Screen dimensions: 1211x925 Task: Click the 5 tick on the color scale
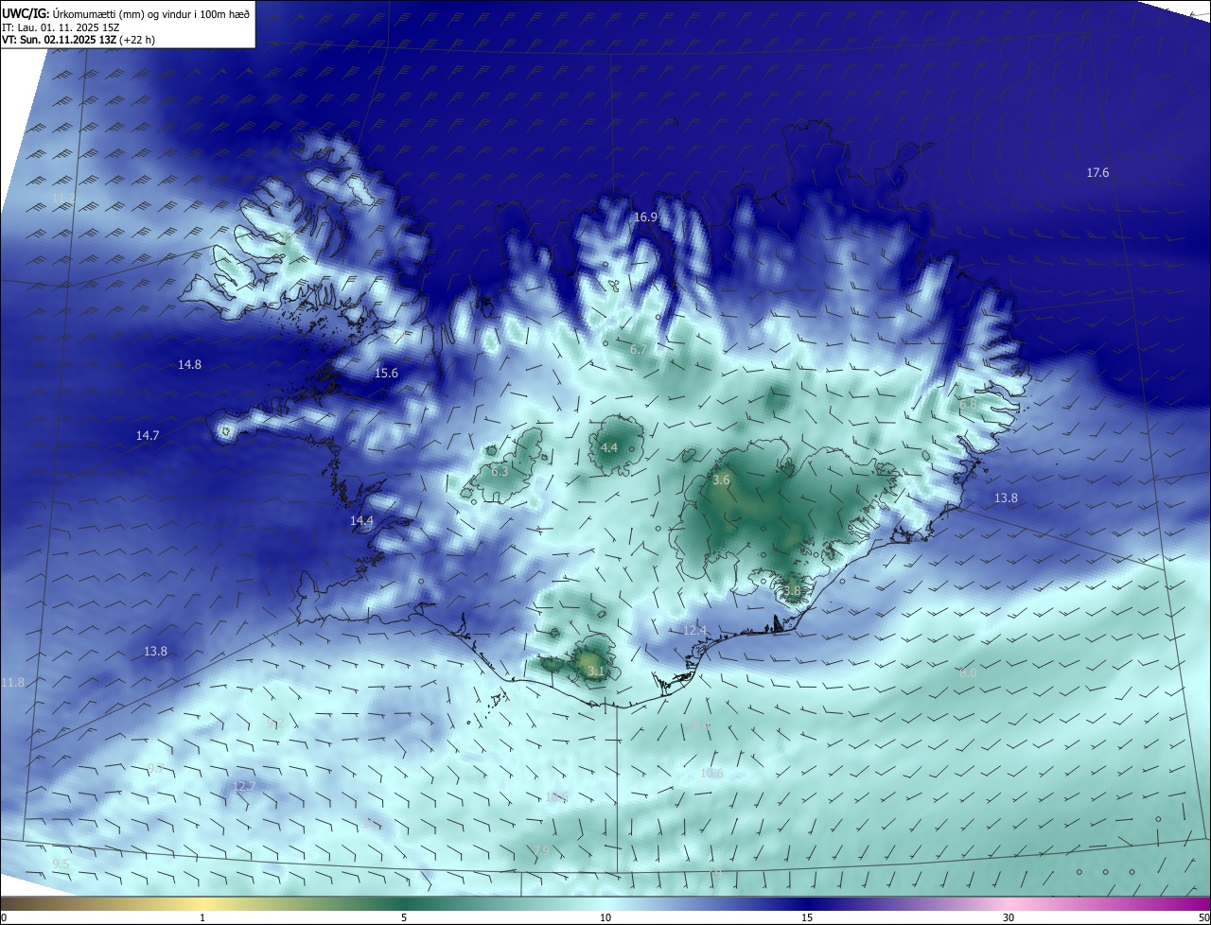[x=404, y=918]
